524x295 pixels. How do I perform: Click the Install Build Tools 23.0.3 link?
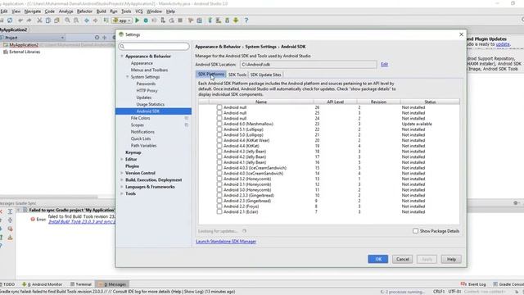pos(82,221)
